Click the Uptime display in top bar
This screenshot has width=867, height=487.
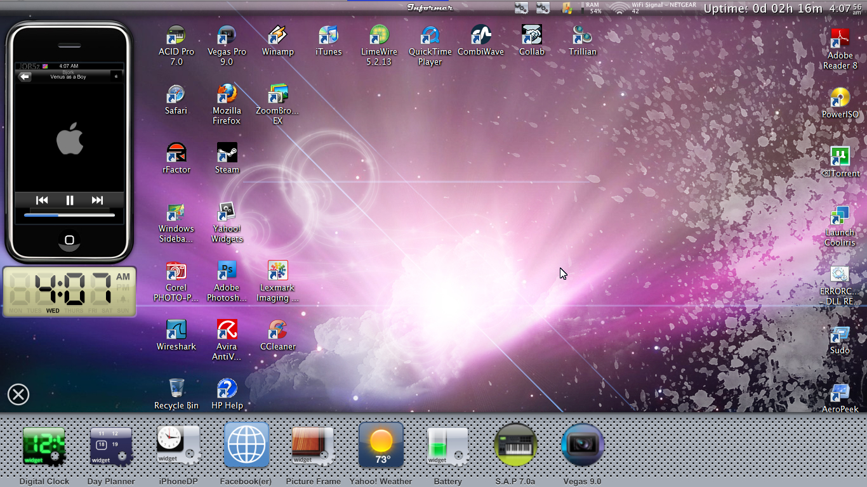pos(763,8)
